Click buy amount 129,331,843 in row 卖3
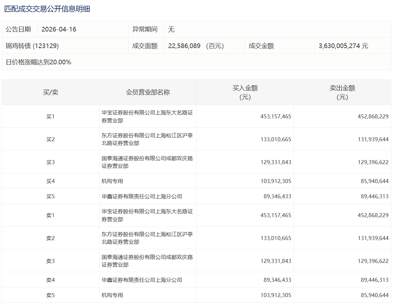 point(276,261)
